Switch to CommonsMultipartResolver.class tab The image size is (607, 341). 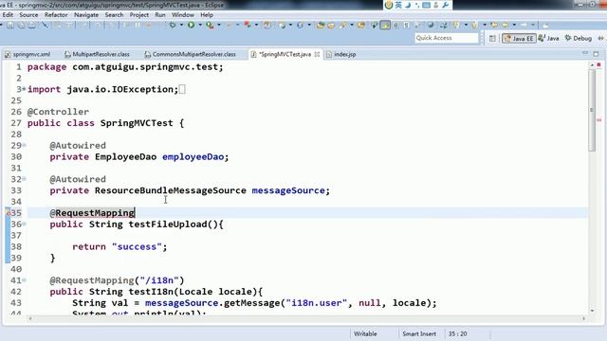191,55
